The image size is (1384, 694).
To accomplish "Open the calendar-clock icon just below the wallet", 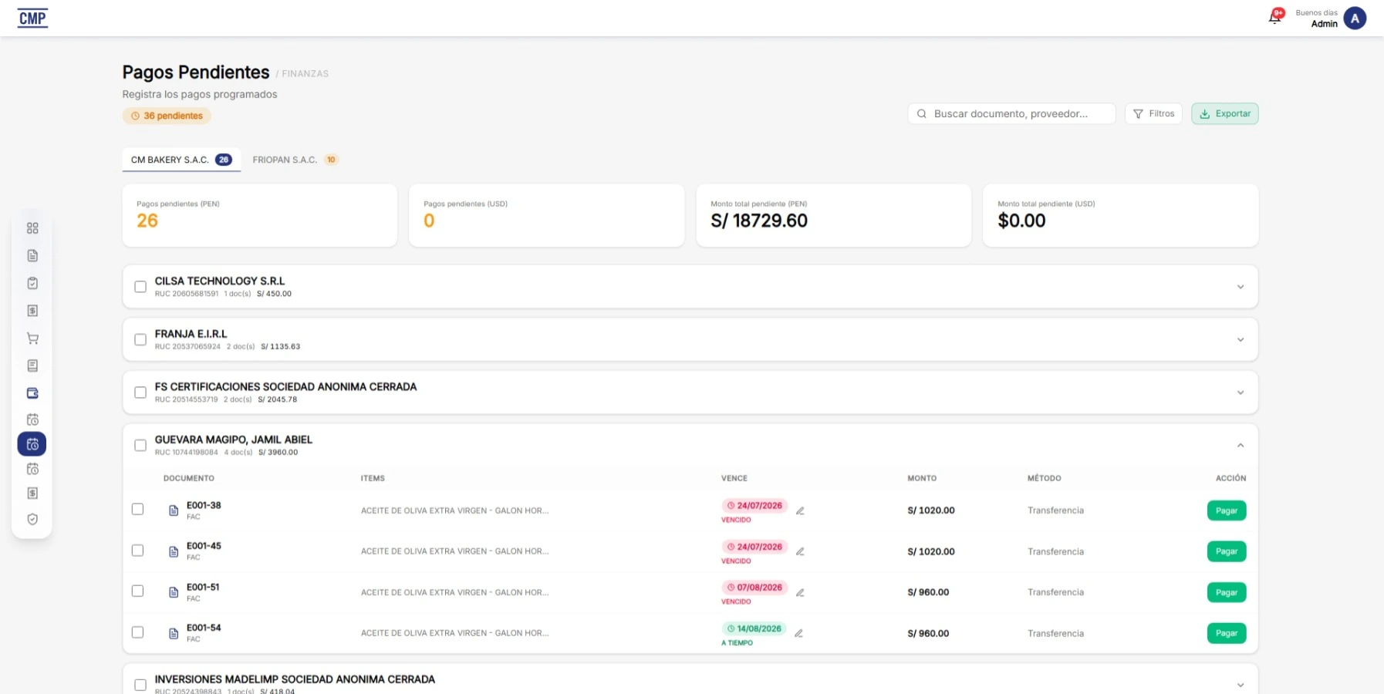I will [x=32, y=419].
